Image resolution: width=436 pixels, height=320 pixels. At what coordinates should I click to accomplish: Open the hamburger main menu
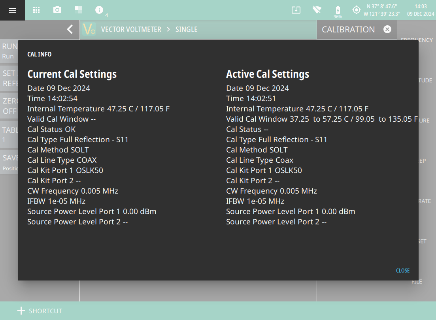pyautogui.click(x=12, y=10)
